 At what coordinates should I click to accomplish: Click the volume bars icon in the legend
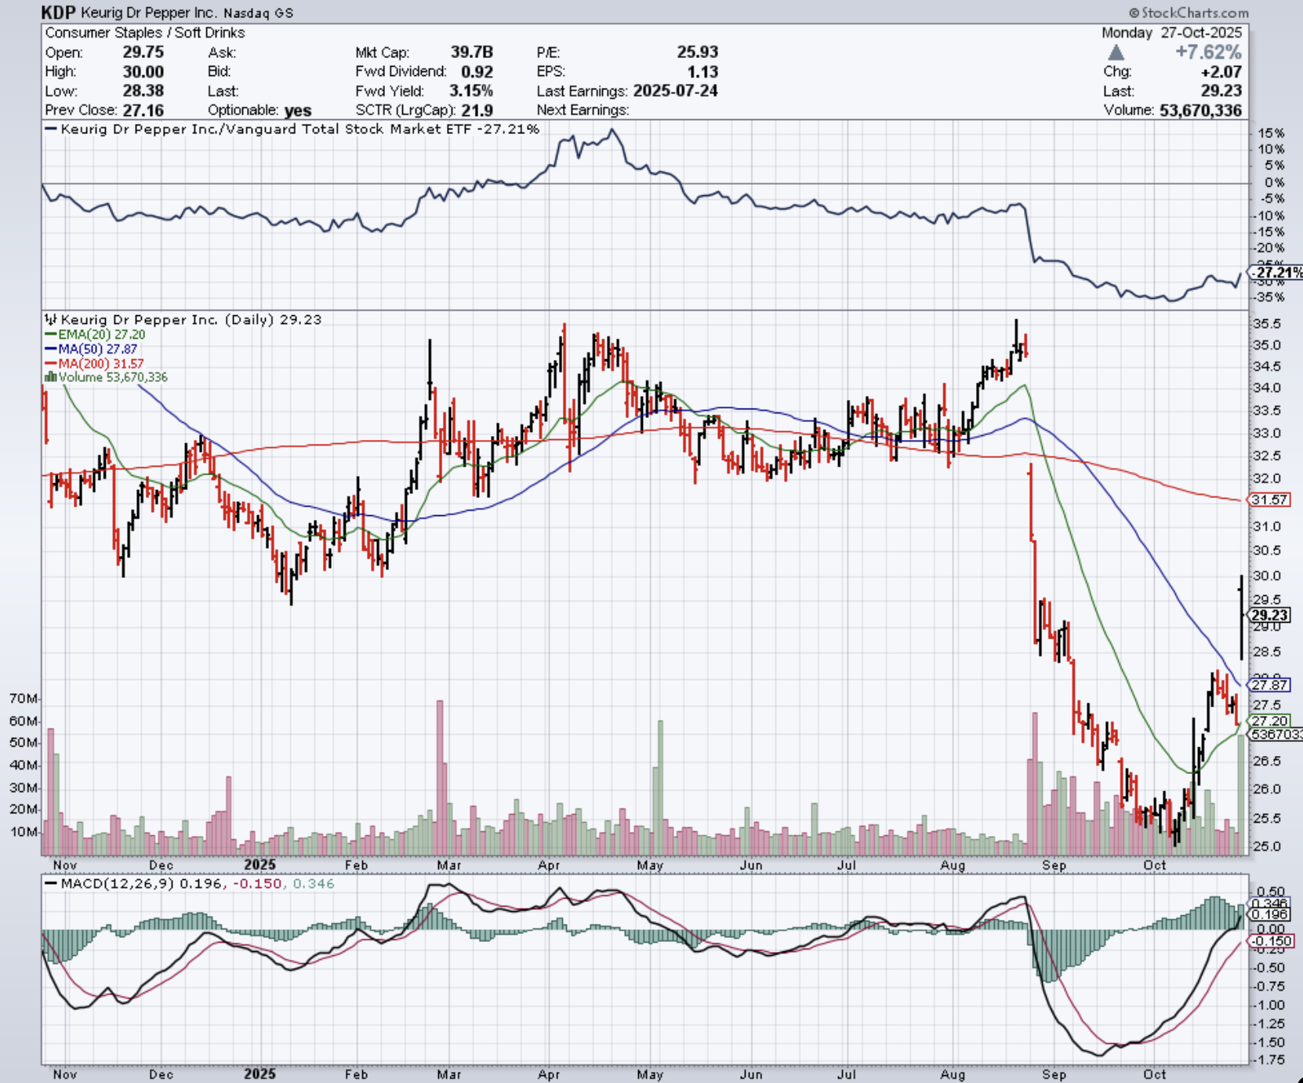[51, 377]
